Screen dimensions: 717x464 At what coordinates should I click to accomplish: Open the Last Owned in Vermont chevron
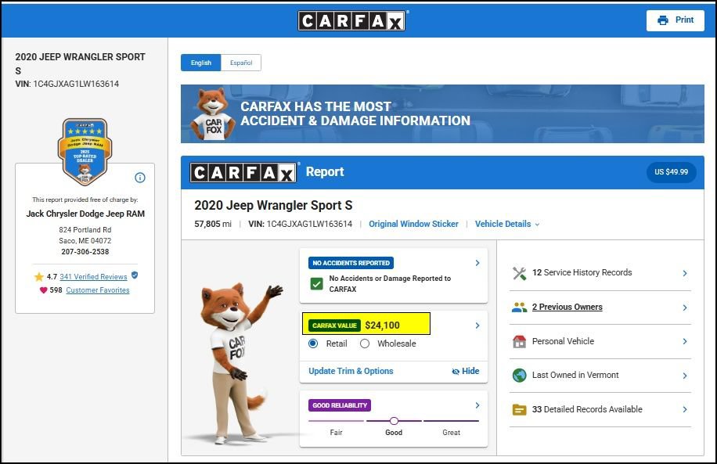[685, 376]
